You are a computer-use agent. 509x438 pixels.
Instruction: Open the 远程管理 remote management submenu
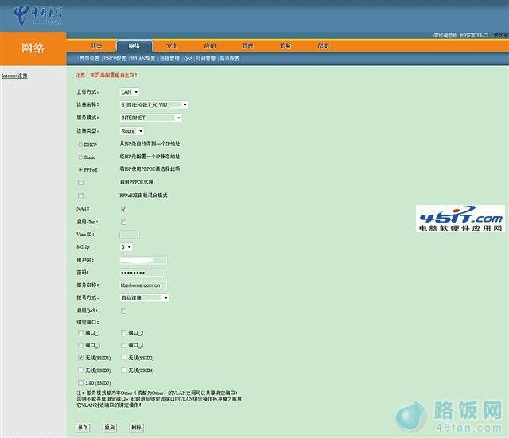169,59
